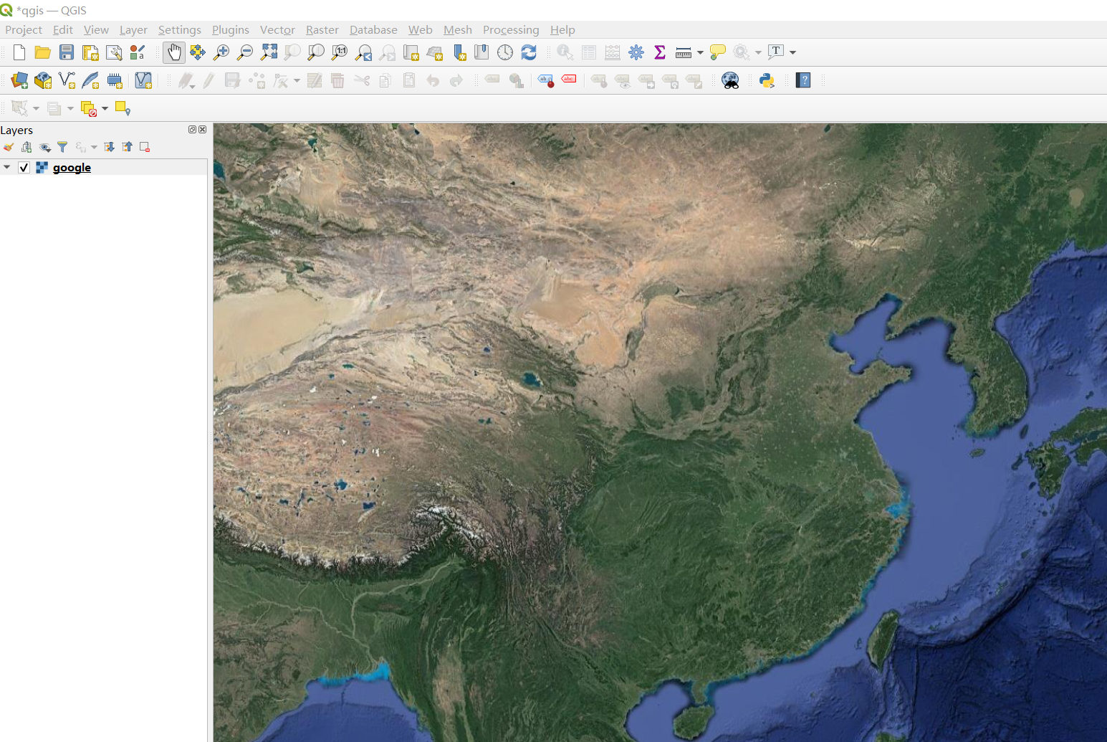Select the Pan Map hand tool
1107x742 pixels.
(x=174, y=52)
